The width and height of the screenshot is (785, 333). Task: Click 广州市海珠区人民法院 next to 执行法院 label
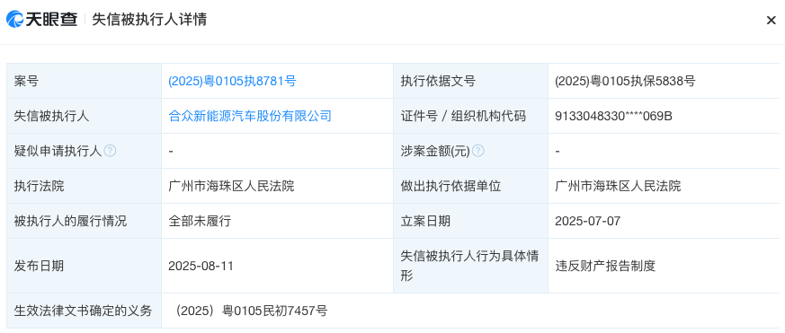(x=231, y=186)
